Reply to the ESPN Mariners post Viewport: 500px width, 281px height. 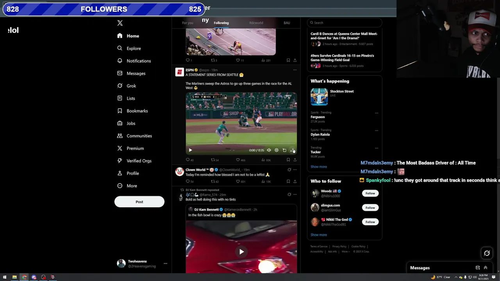pos(189,160)
